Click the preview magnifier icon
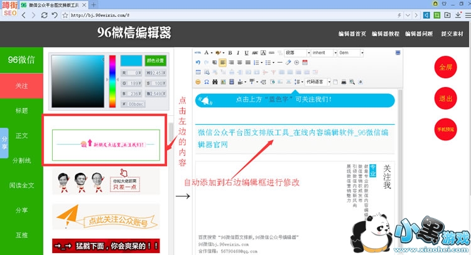This screenshot has height=255, width=471. 352,82
